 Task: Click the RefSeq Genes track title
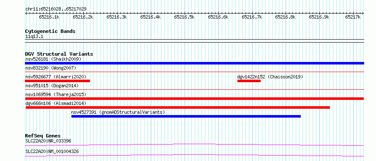point(43,136)
